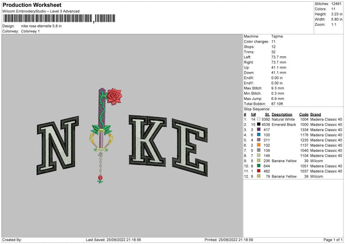Screen dimensions: 345x244
Task: Click the embroidered letter K
Action: [147, 140]
